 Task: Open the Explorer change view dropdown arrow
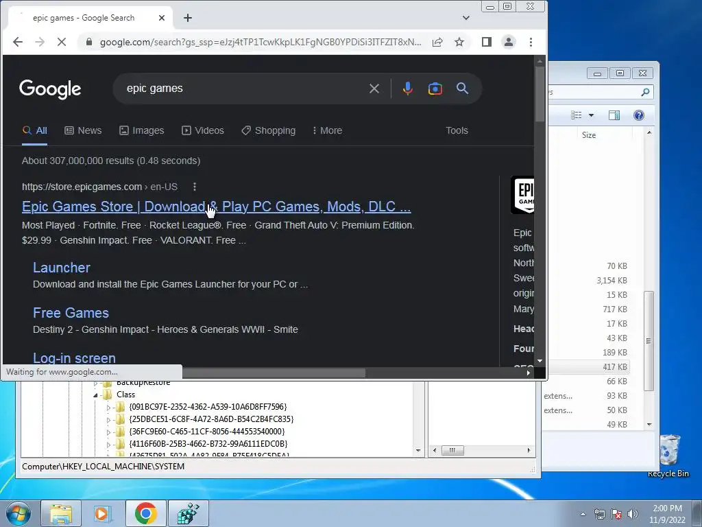tap(591, 115)
